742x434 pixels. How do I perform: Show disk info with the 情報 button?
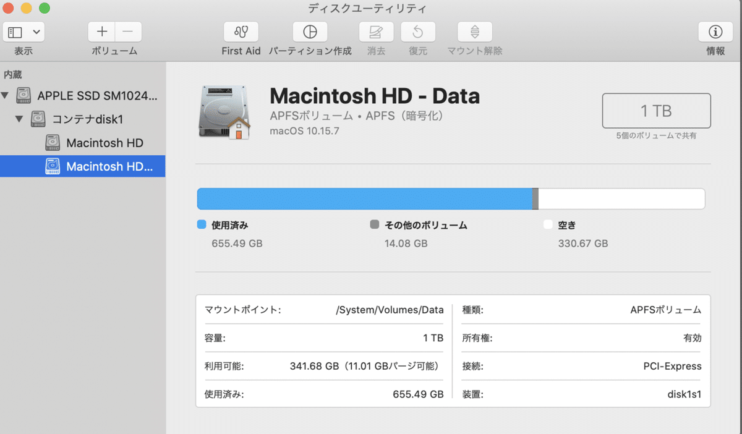click(715, 32)
